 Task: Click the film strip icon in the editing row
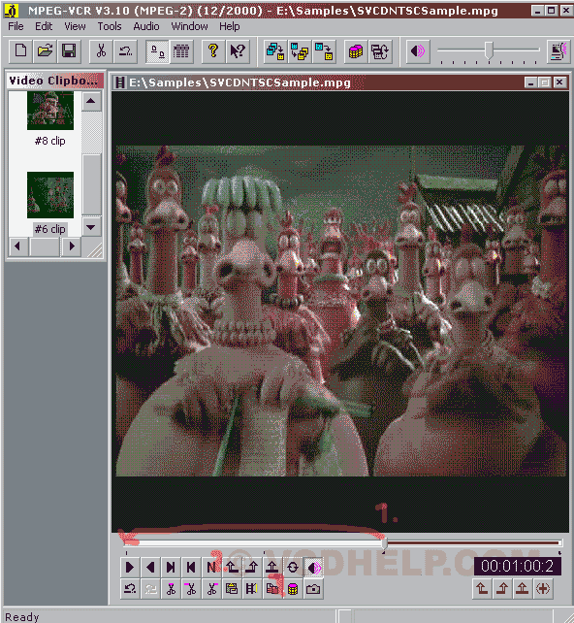coord(252,588)
